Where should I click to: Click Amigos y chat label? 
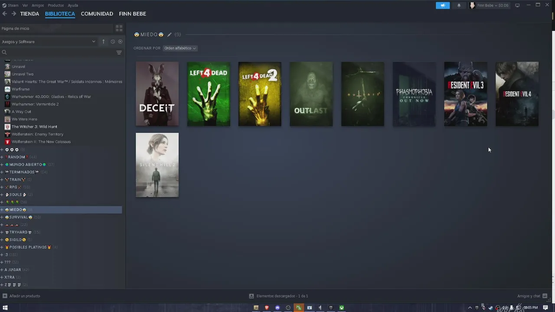coord(529,296)
